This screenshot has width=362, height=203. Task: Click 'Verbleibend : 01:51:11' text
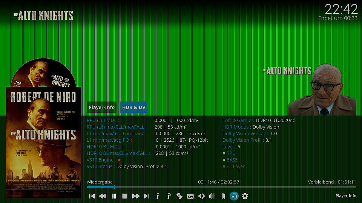(x=332, y=182)
